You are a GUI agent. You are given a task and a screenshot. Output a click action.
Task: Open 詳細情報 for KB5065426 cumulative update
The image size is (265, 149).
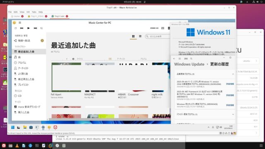pyautogui.click(x=230, y=84)
